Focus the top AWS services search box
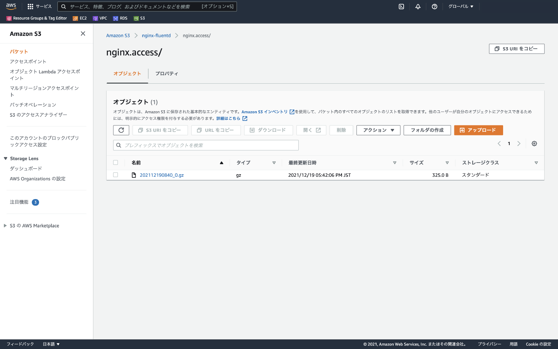 pos(147,6)
